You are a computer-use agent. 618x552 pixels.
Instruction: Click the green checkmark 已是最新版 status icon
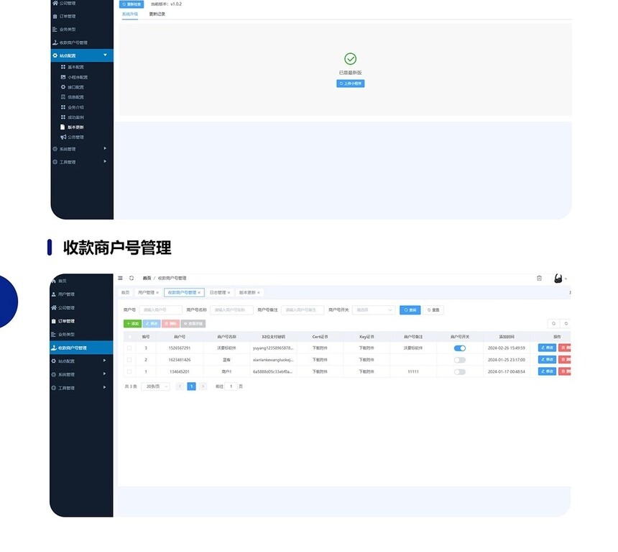pyautogui.click(x=351, y=59)
